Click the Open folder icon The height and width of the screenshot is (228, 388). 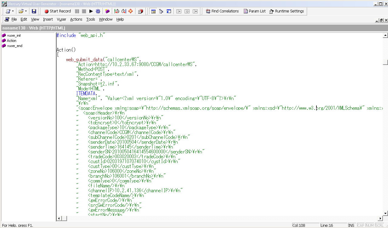tap(21, 11)
